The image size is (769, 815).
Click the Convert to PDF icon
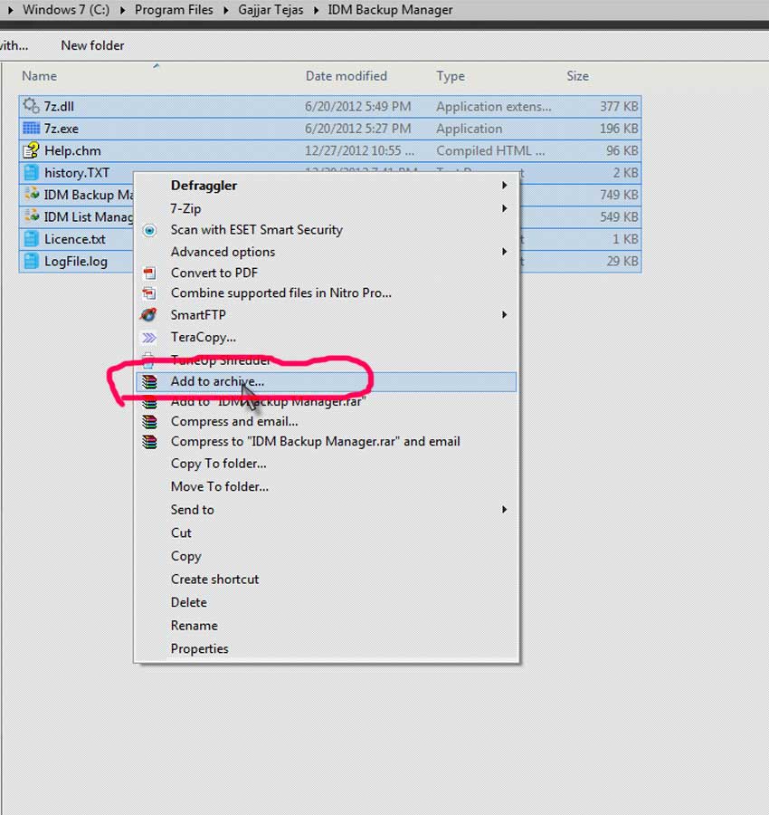149,273
